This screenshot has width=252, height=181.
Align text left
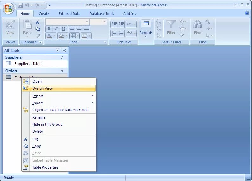[72, 29]
